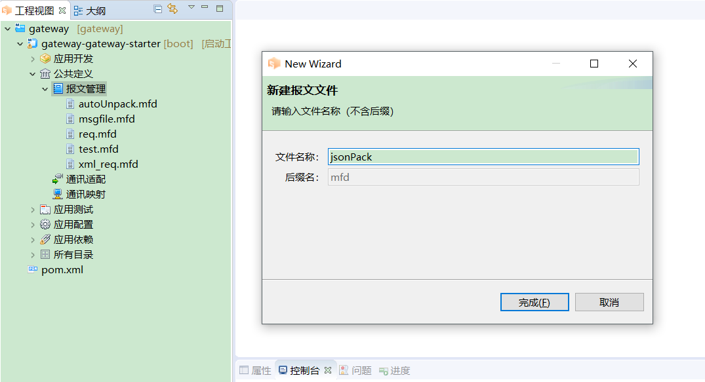Click the 文件名称 input field

point(483,157)
